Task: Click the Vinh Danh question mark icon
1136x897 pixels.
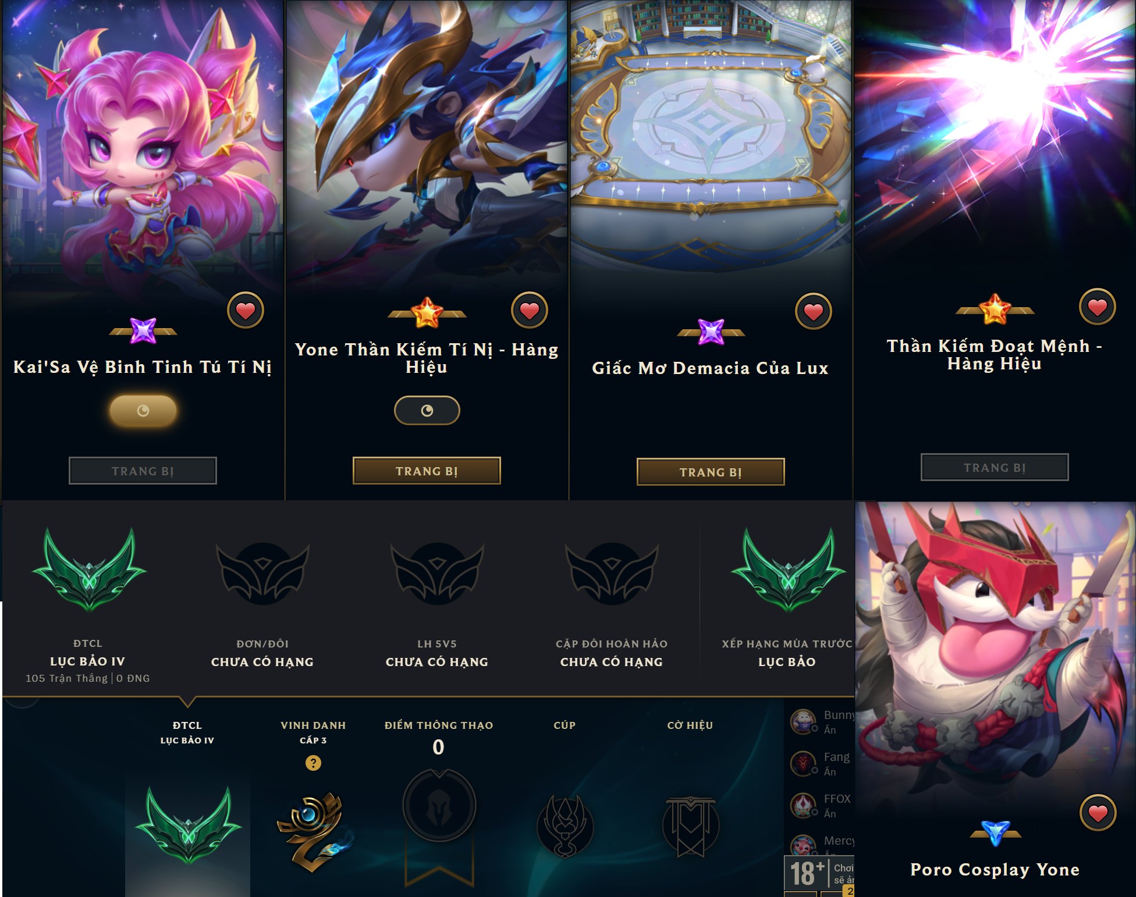Action: 313,763
